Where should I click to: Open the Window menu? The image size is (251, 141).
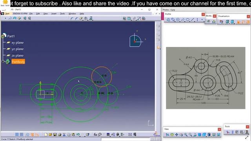pyautogui.click(x=72, y=14)
